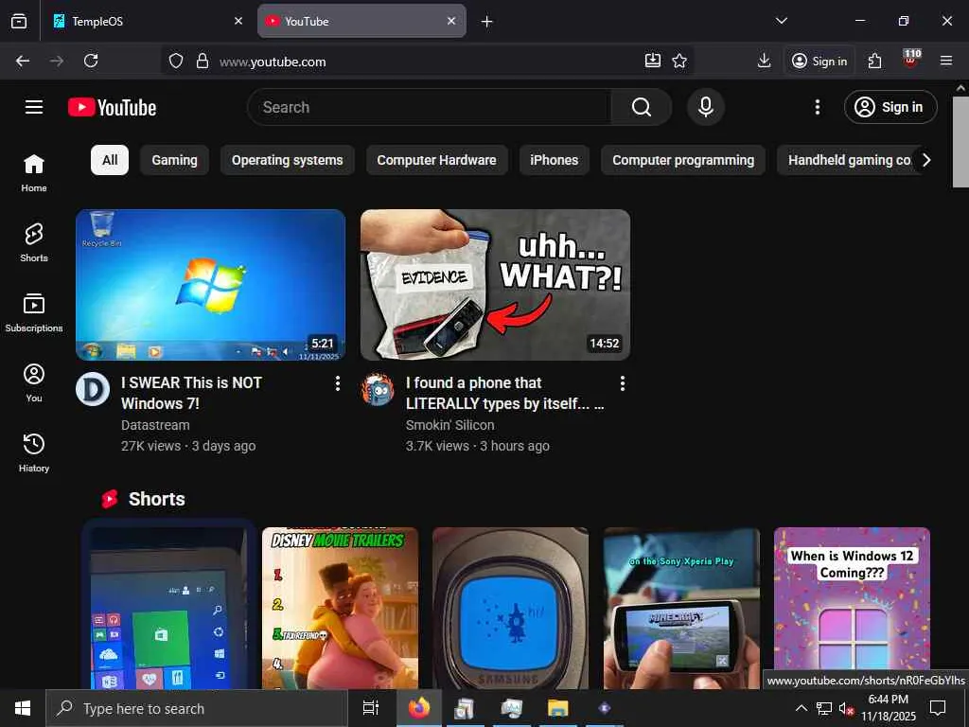The height and width of the screenshot is (727, 969).
Task: Open the Firefox downloads panel
Action: click(x=764, y=61)
